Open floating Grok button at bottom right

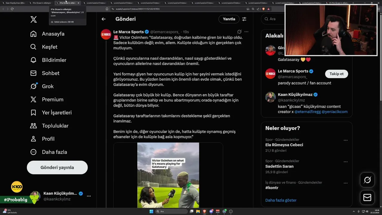coord(367,180)
